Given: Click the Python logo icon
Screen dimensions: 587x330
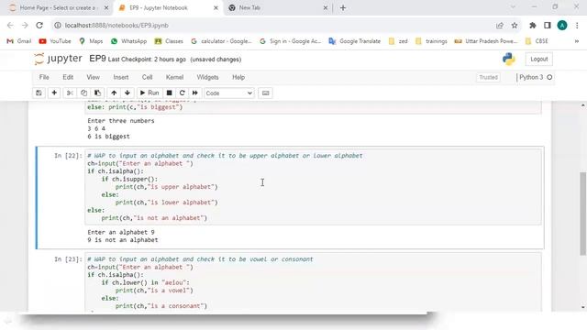Looking at the screenshot, I should (508, 59).
